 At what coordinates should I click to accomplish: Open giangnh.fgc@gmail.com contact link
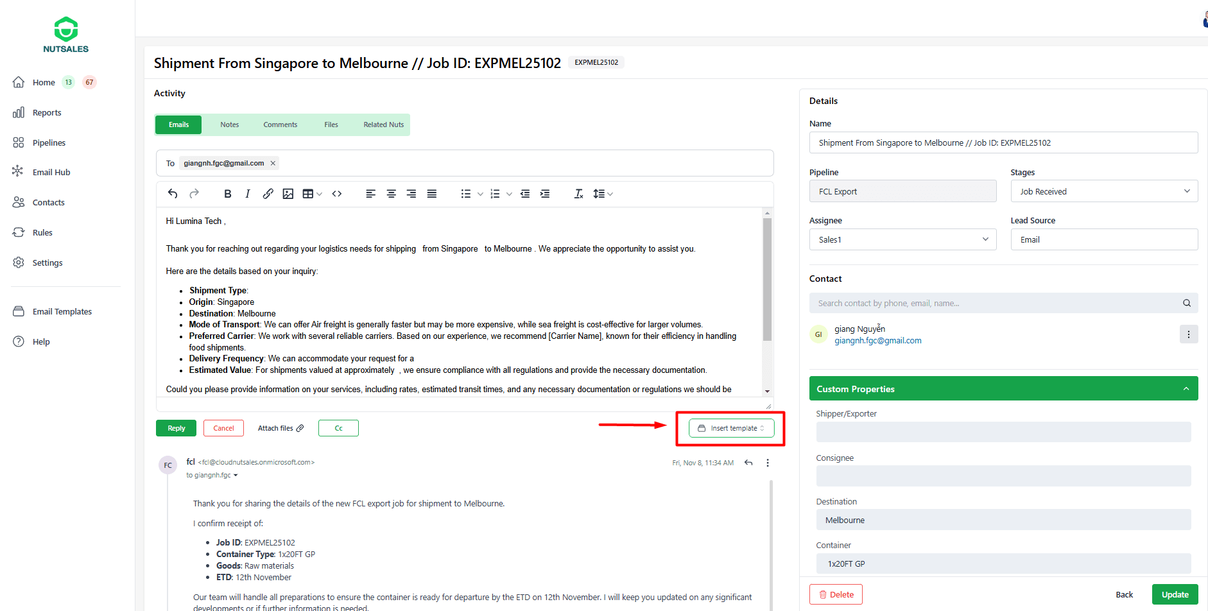point(877,341)
